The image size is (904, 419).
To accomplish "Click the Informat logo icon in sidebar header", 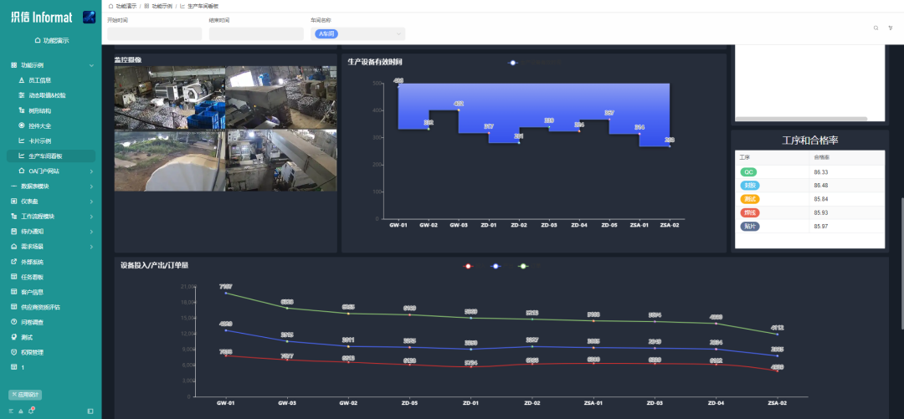I will (89, 17).
